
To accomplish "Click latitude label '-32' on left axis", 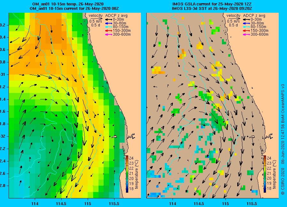I will pos(3,136).
